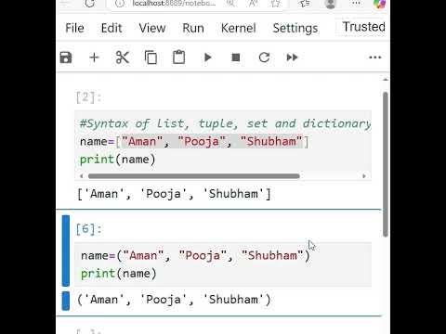
Task: Insert a new cell with the plus icon
Action: 94,58
